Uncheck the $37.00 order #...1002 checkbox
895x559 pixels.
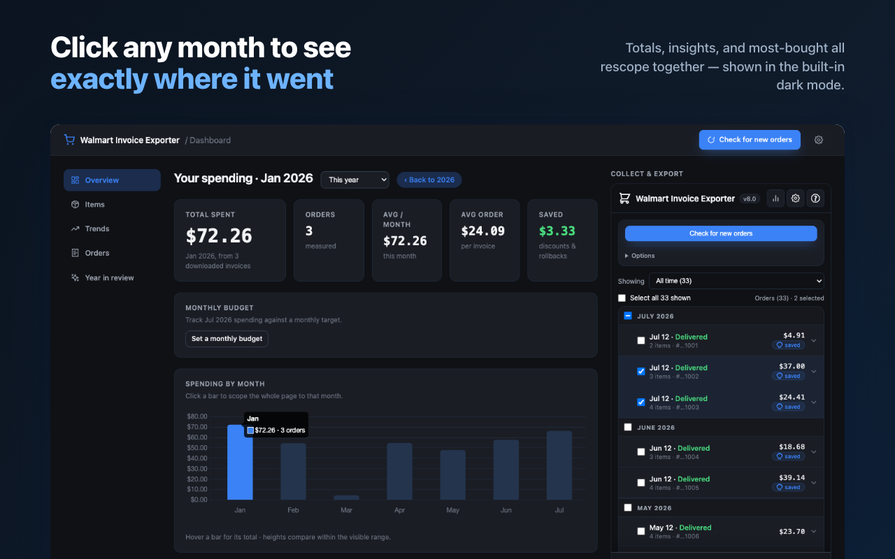pos(641,372)
